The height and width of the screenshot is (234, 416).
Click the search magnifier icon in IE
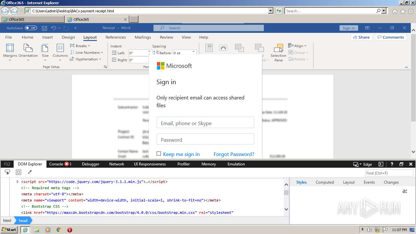click(378, 11)
